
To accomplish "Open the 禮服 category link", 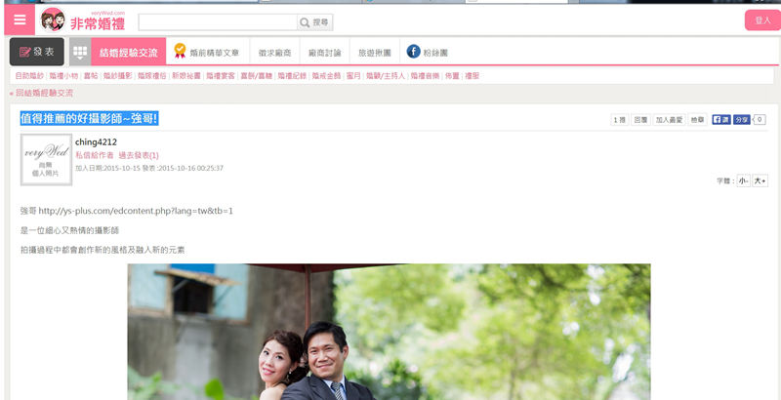I will [x=472, y=76].
